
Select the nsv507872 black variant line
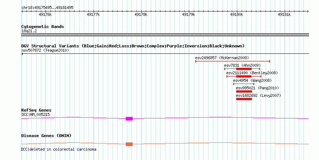pyautogui.click(x=165, y=54)
